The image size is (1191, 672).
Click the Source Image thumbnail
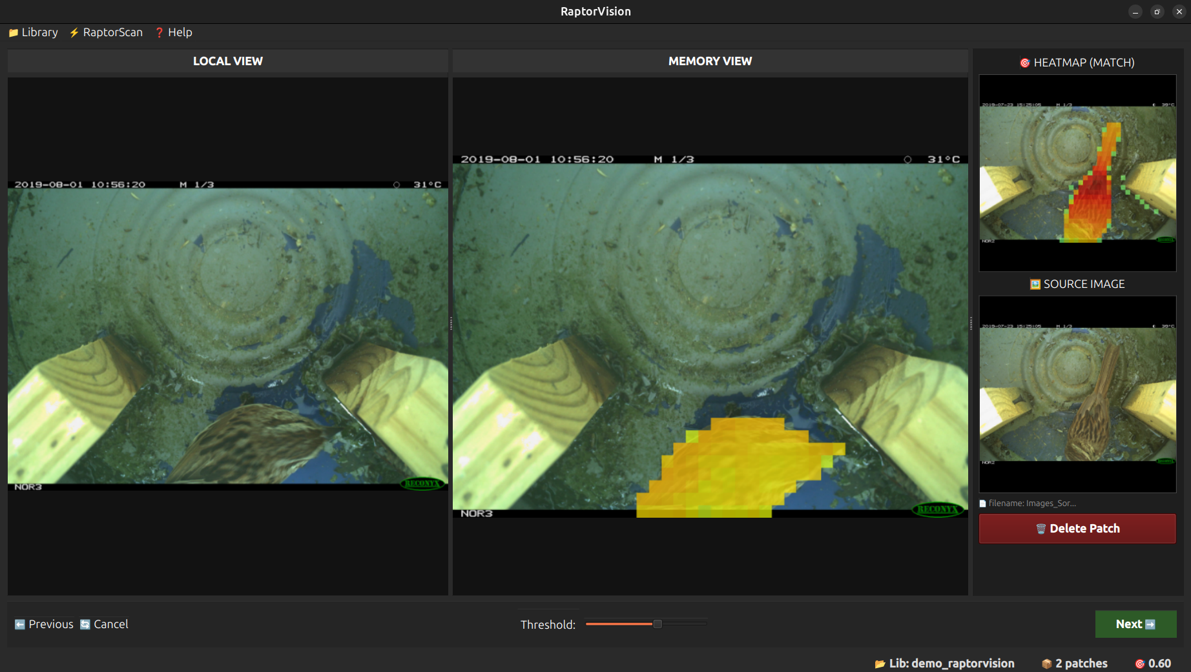(1077, 394)
